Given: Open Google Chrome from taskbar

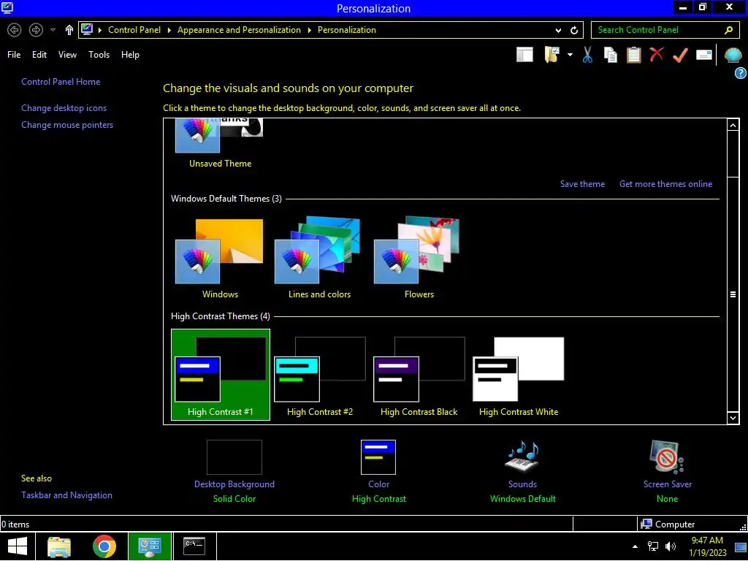Looking at the screenshot, I should [x=104, y=546].
